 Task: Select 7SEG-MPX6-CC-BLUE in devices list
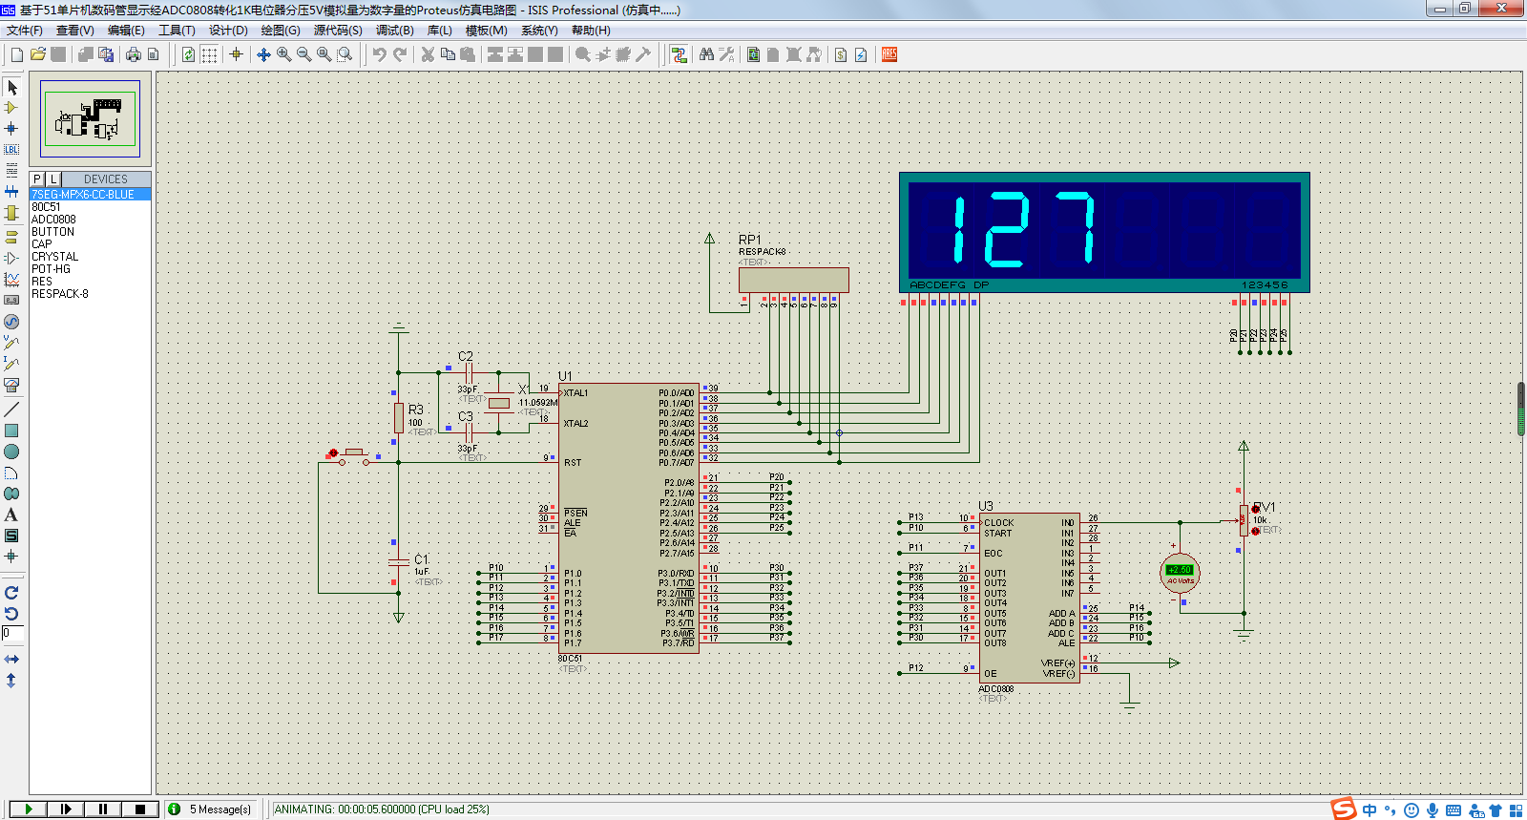click(90, 194)
